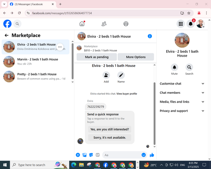
Task: Open Facebook app icon on taskbar
Action: point(105,165)
